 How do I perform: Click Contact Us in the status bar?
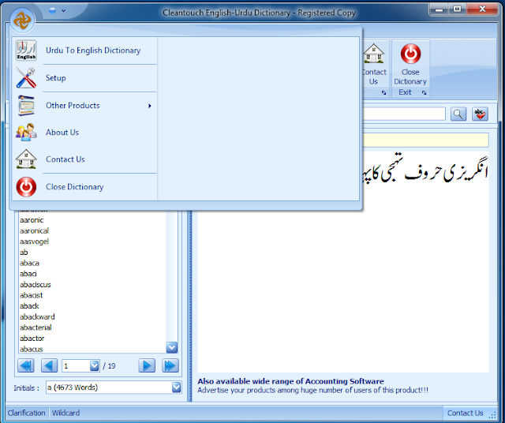pos(465,413)
